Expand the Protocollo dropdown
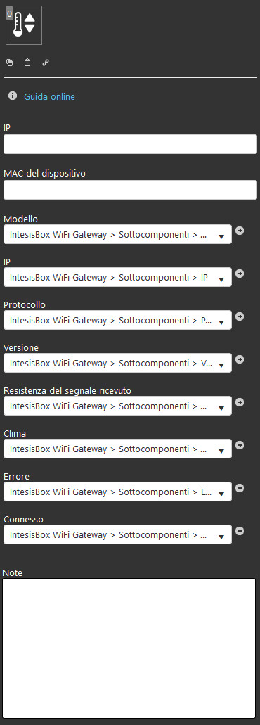The height and width of the screenshot is (725, 260). [117, 320]
